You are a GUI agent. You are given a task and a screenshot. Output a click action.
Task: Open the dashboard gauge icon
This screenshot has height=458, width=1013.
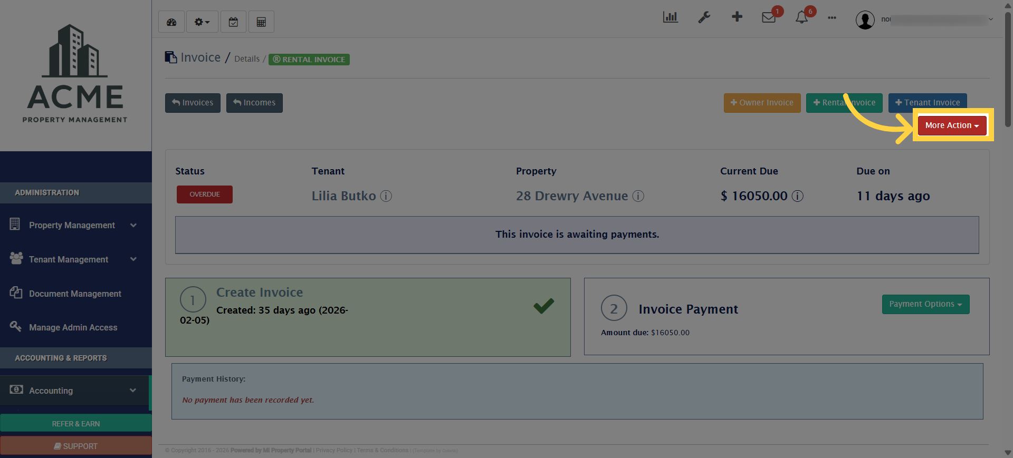point(171,22)
